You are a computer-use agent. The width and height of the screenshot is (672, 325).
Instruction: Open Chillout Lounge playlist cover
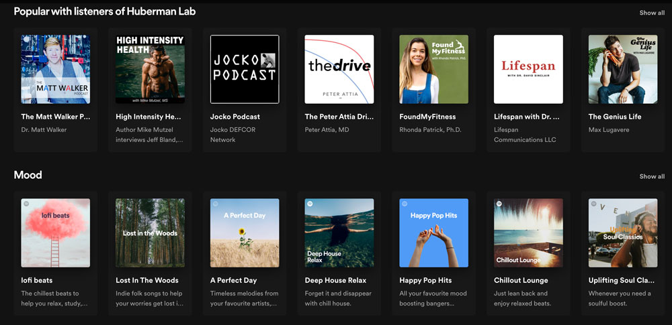(528, 233)
